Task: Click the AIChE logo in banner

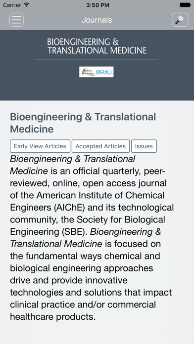Action: pyautogui.click(x=104, y=72)
